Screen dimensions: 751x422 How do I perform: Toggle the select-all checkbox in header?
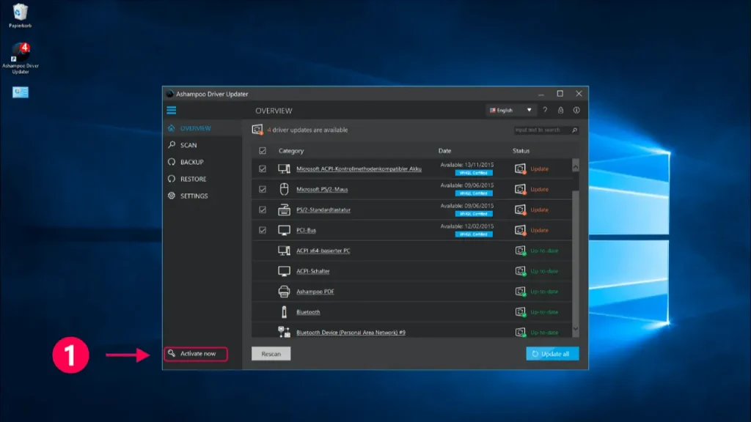click(263, 151)
